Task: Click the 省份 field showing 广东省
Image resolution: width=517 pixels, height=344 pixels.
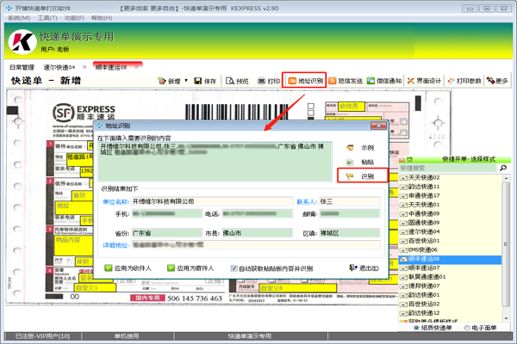Action: coord(167,233)
